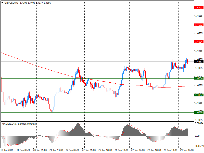This screenshot has height=153, width=204.
Task: Select the MACD scale value -0.00773
Action: pos(199,146)
